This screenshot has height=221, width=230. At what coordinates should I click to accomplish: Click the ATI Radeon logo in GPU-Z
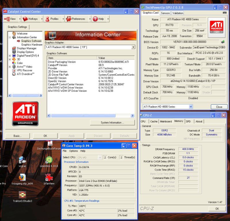(216, 27)
